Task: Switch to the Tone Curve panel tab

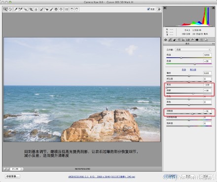Action: [170, 39]
